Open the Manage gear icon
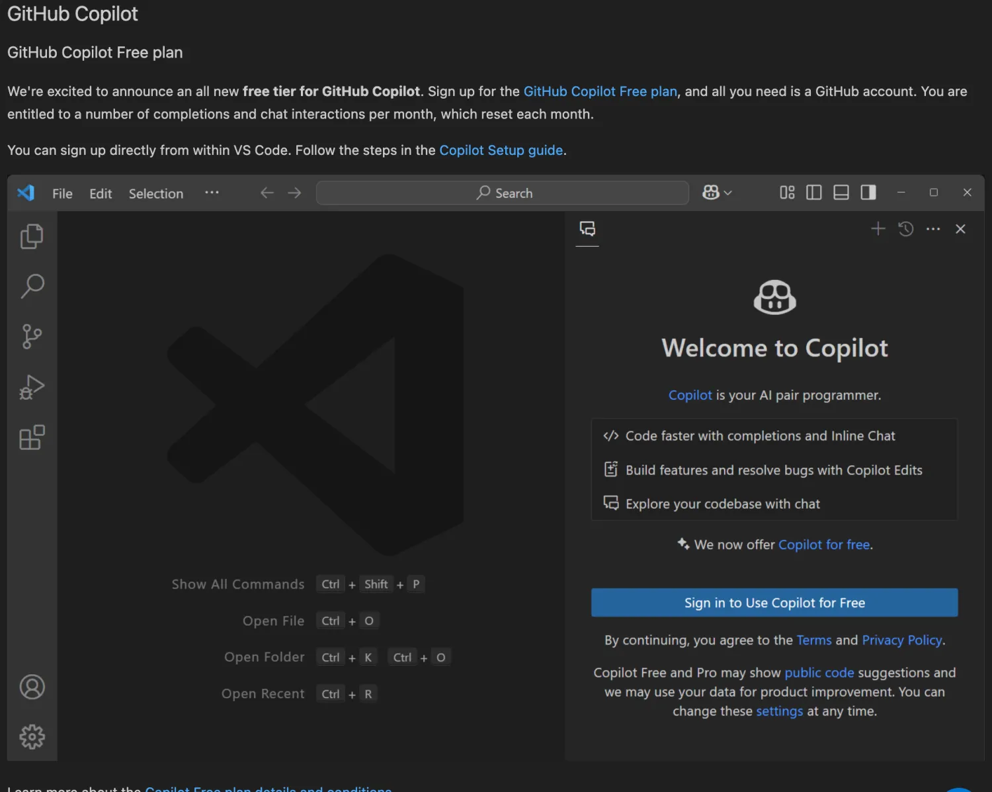 32,736
